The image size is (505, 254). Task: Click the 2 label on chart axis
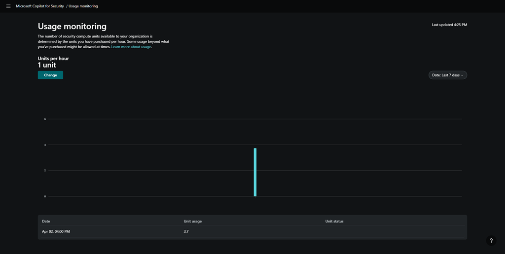click(45, 170)
